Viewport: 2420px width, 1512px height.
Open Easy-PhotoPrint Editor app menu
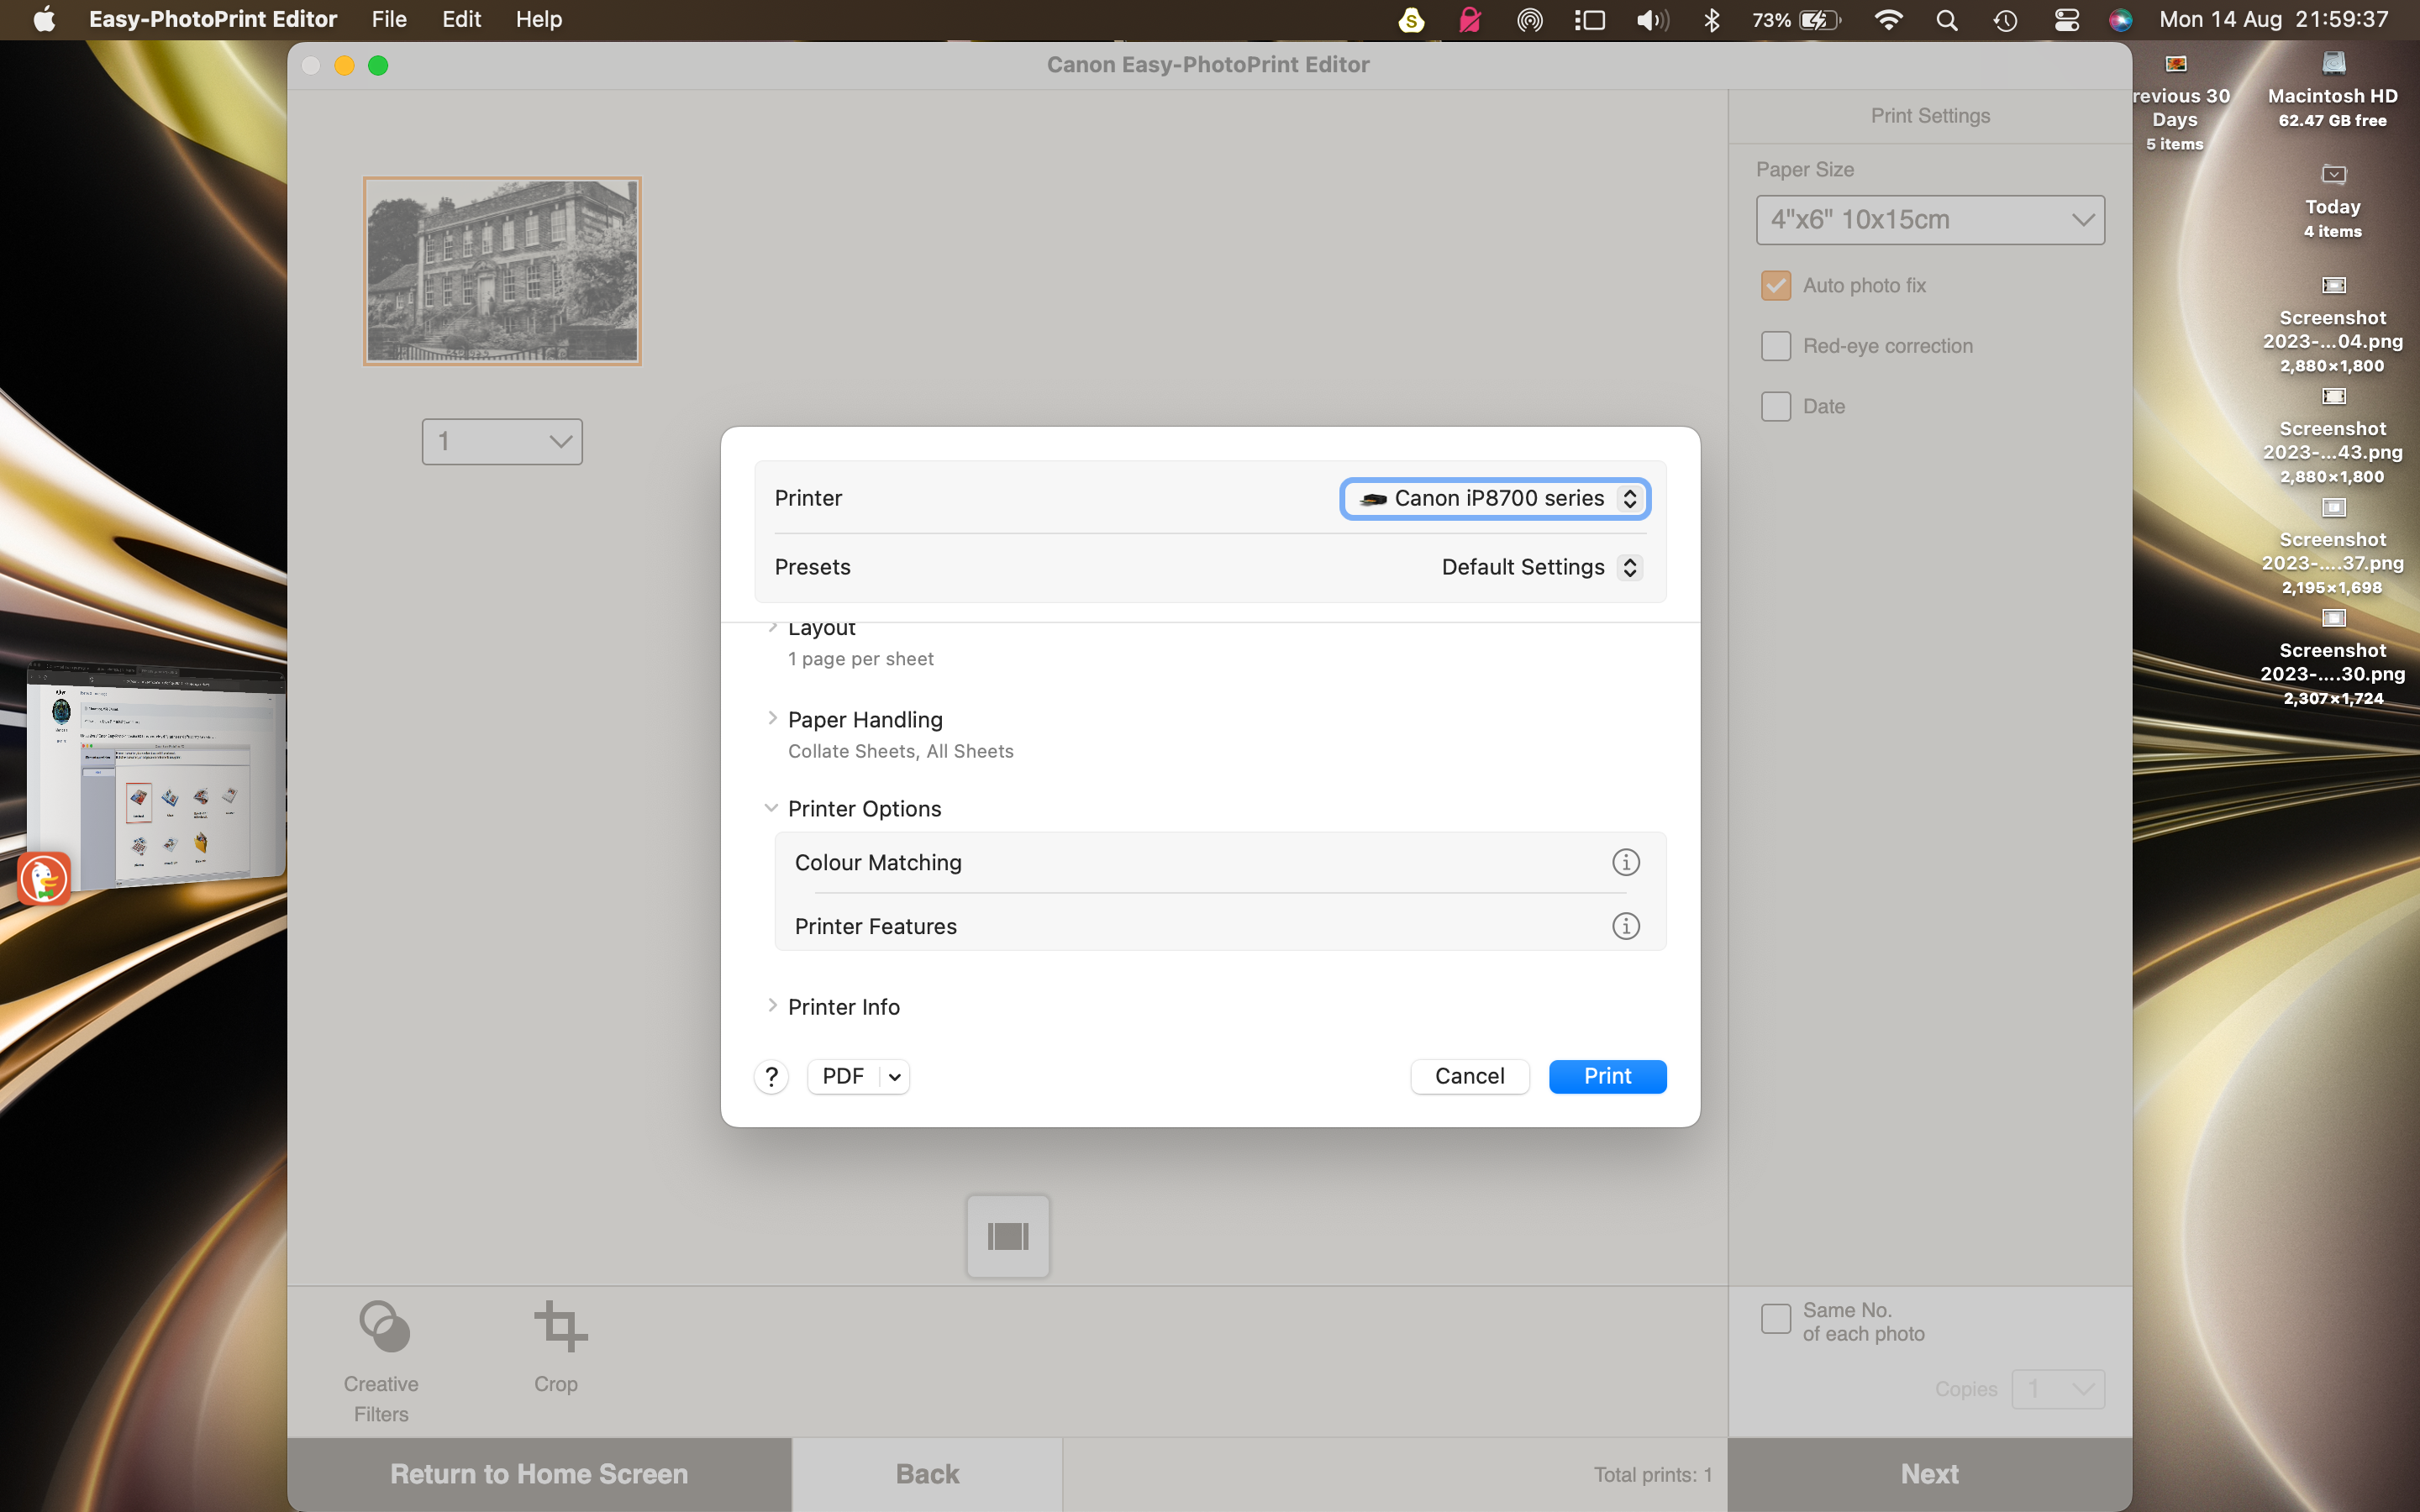tap(213, 19)
